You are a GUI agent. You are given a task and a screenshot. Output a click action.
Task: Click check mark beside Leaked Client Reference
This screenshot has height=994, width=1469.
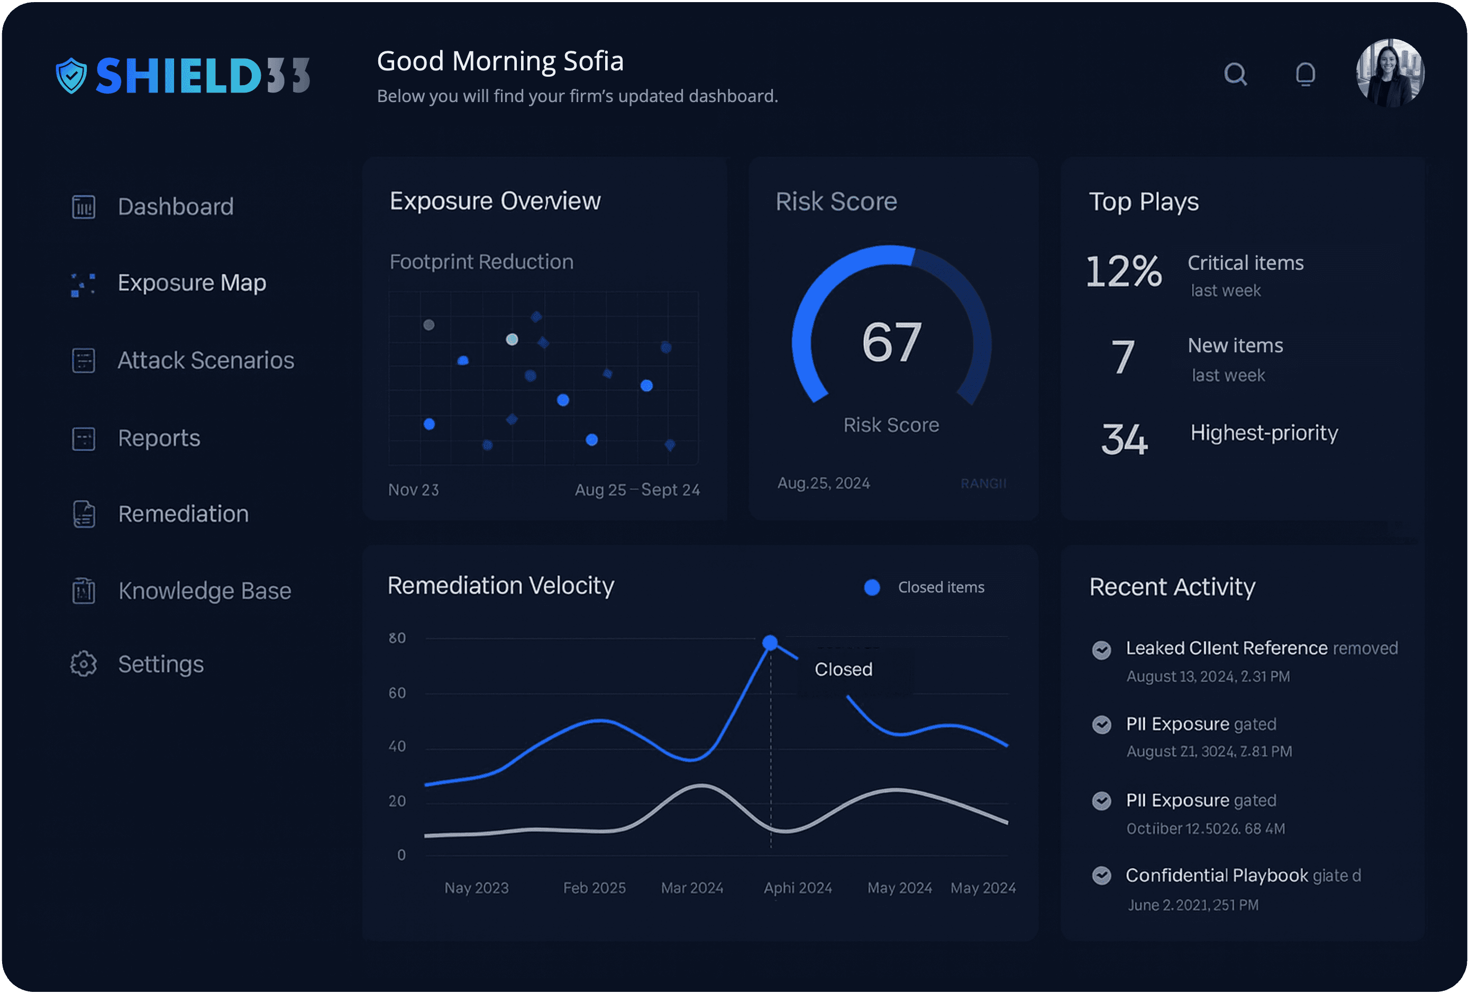(1101, 650)
